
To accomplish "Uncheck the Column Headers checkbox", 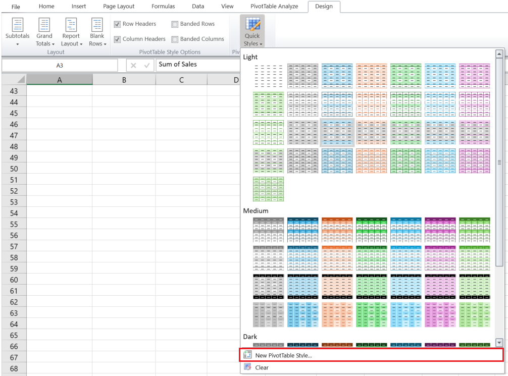I will (x=117, y=39).
